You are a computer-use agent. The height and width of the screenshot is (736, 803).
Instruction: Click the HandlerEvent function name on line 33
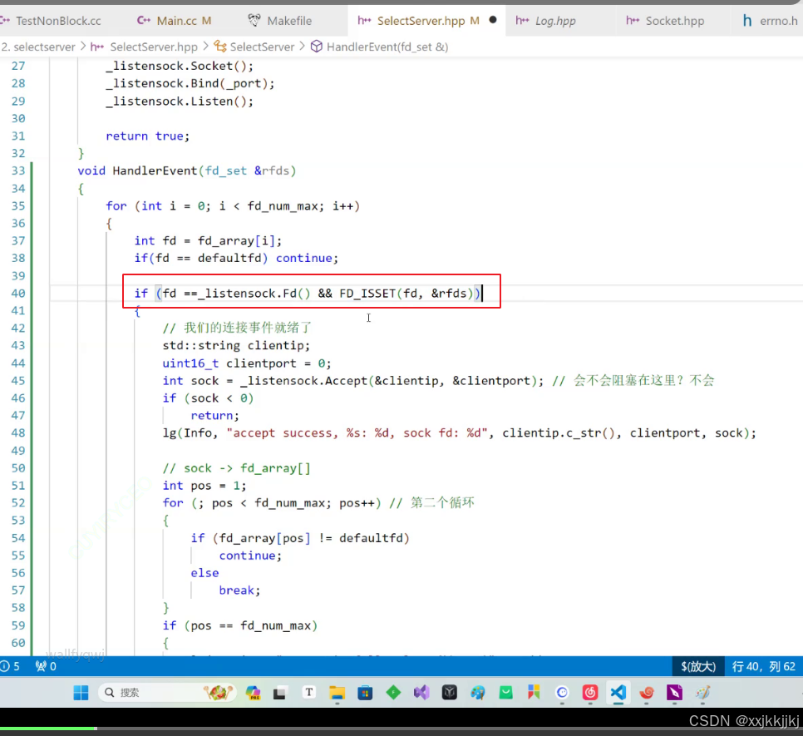click(x=155, y=170)
